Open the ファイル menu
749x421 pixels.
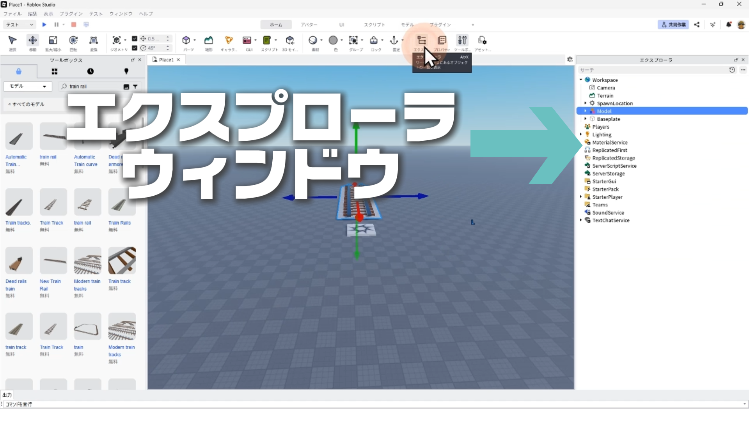12,14
